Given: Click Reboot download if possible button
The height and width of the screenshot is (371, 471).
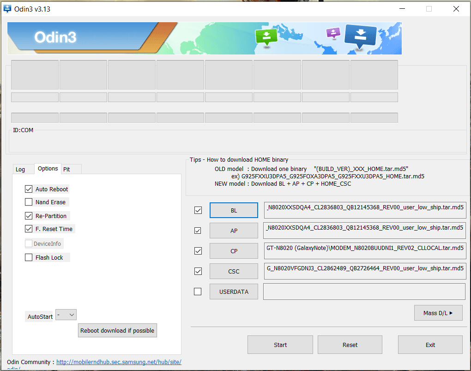Looking at the screenshot, I should pyautogui.click(x=117, y=330).
